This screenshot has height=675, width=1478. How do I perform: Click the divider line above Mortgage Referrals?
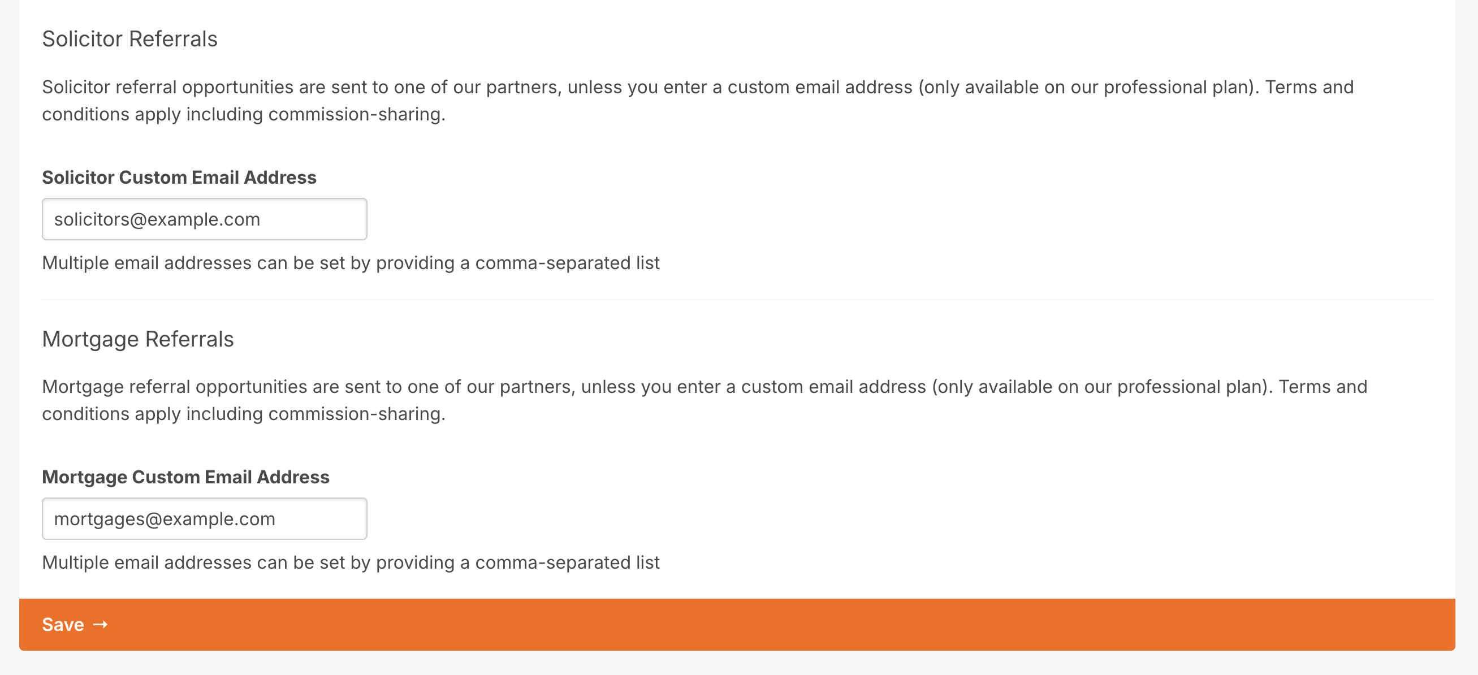coord(737,300)
